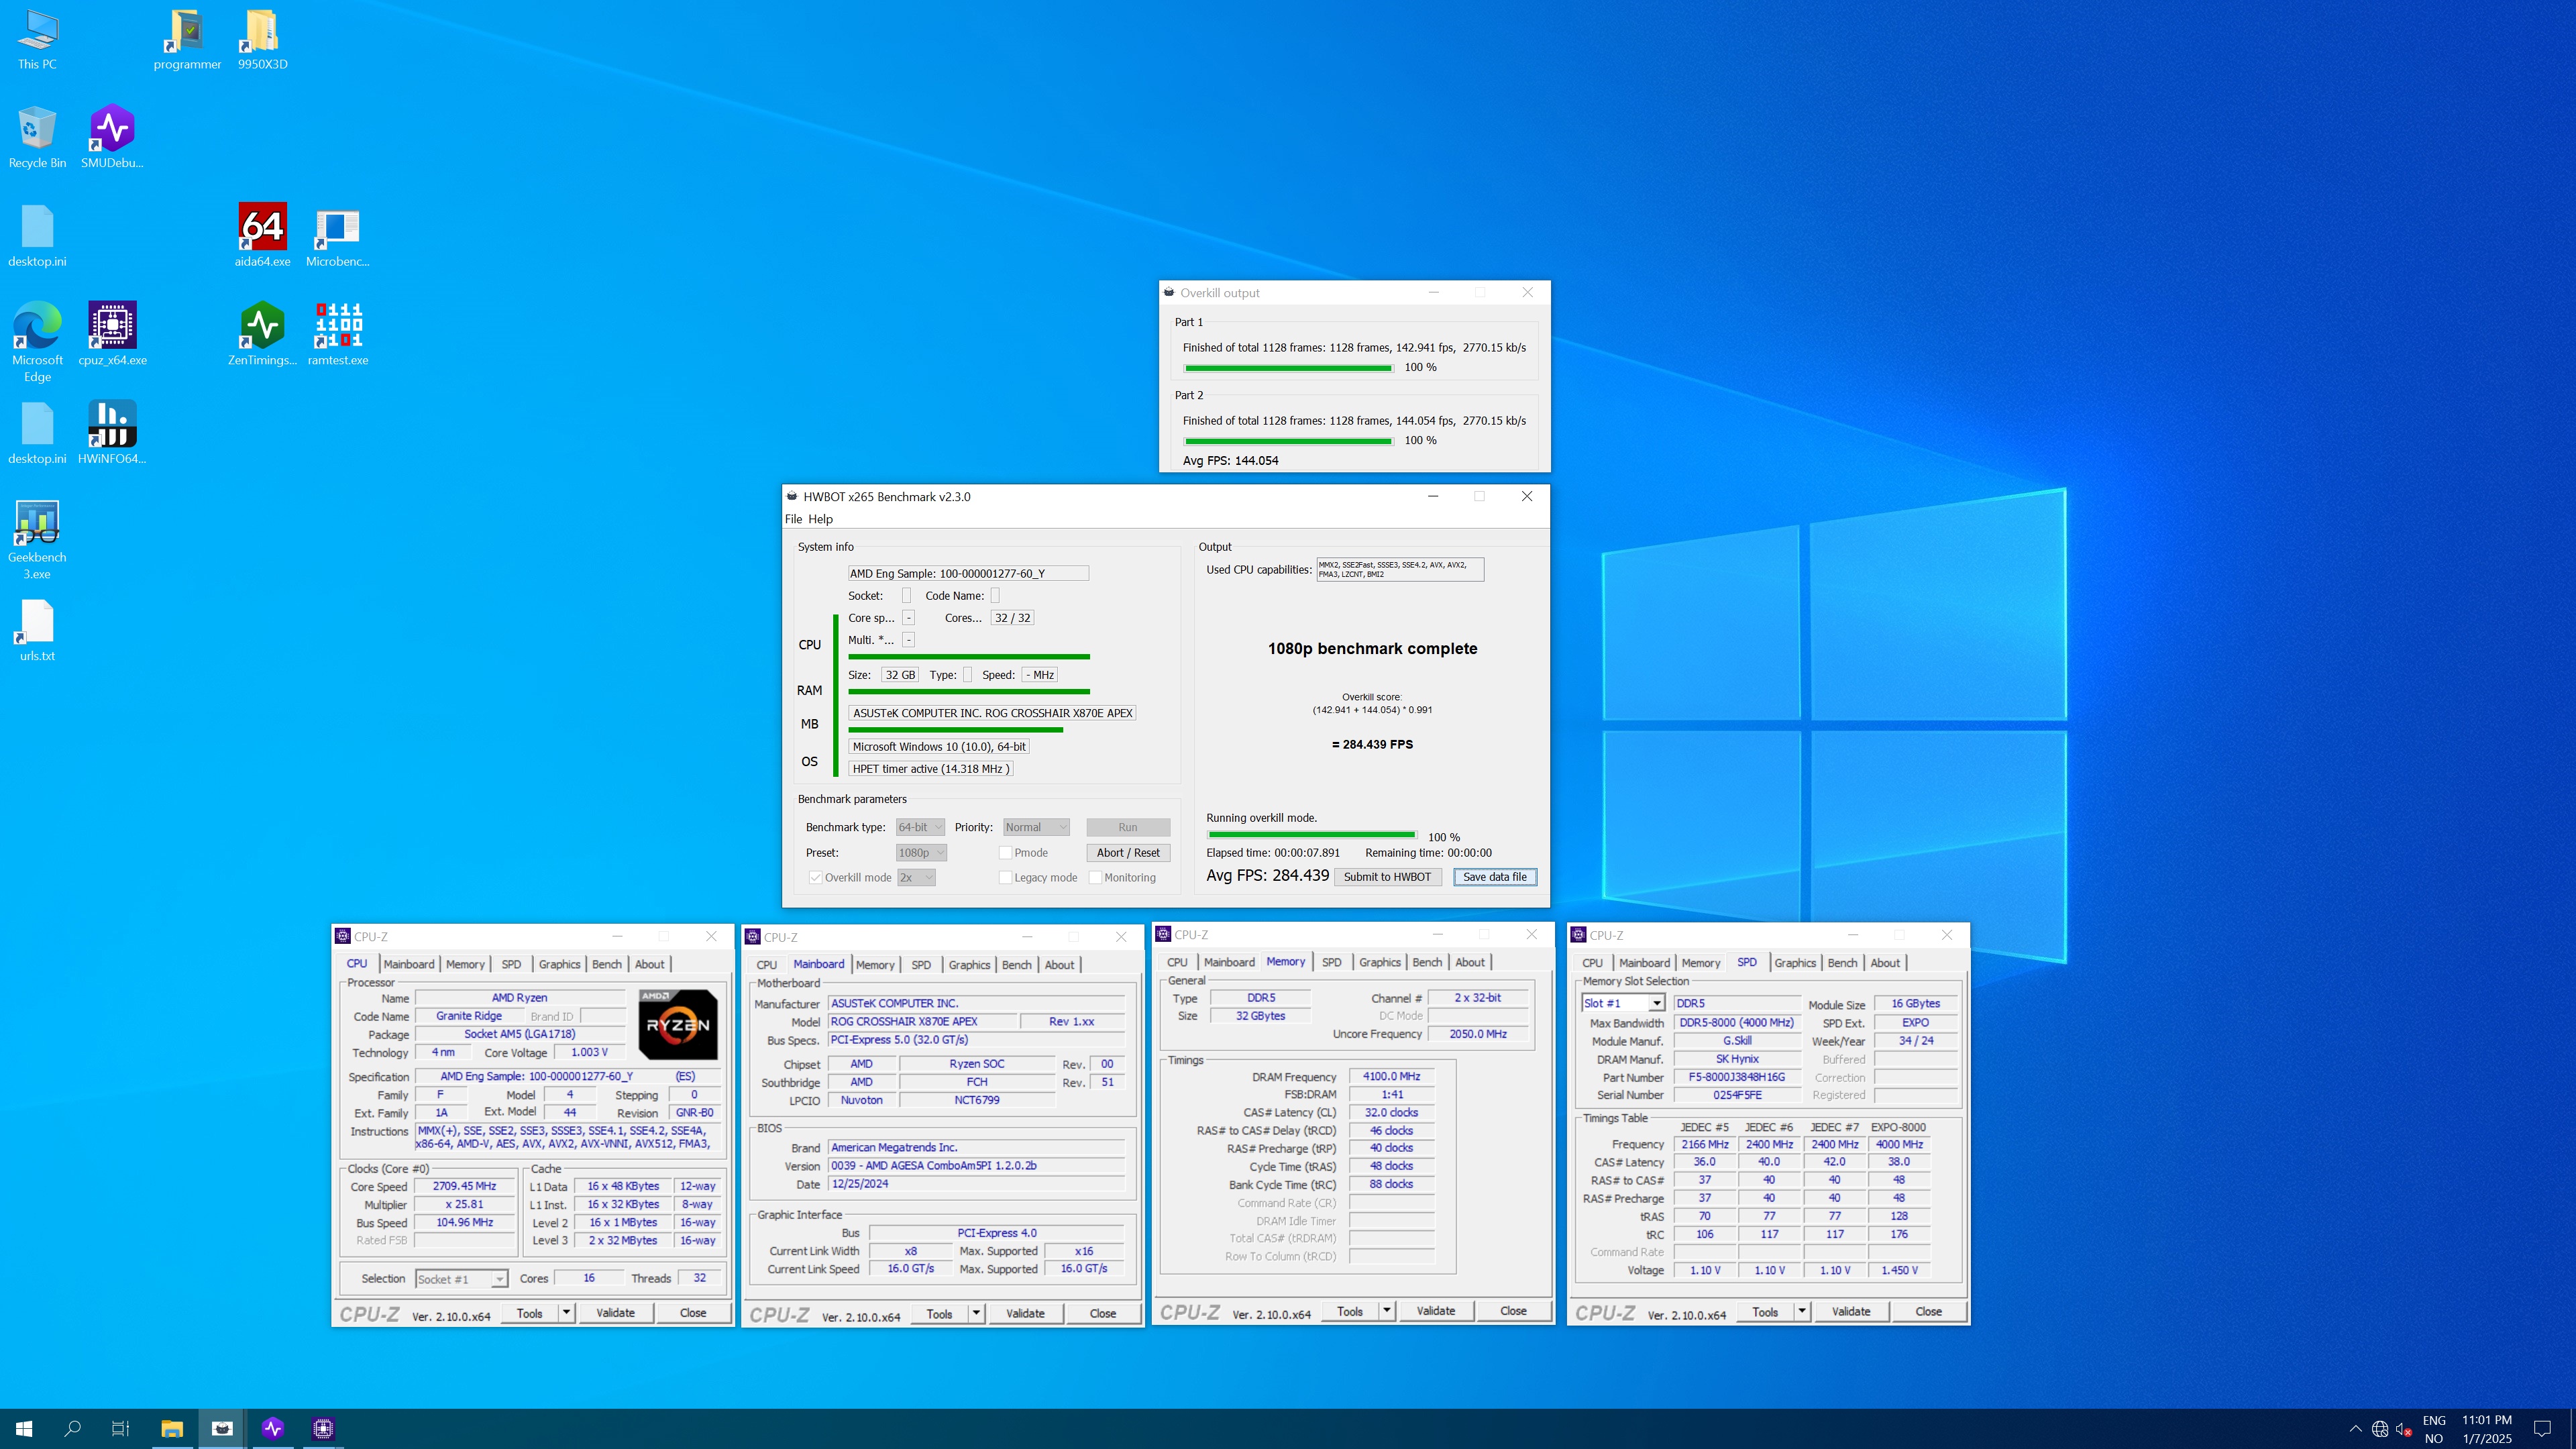Launch ZenTimings shortcut
This screenshot has width=2576, height=1449.
pyautogui.click(x=262, y=335)
